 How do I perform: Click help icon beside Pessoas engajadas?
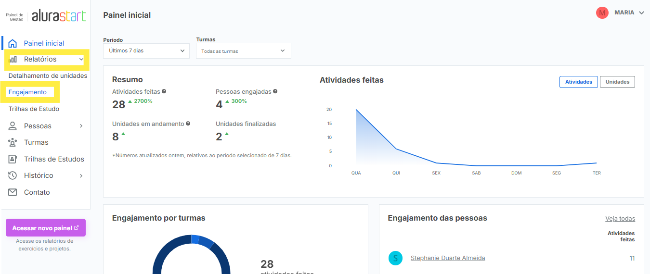click(x=275, y=91)
